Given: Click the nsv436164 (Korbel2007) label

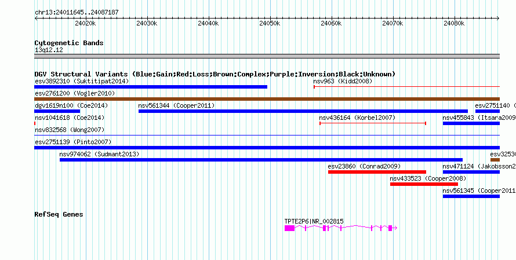Looking at the screenshot, I should (357, 118).
